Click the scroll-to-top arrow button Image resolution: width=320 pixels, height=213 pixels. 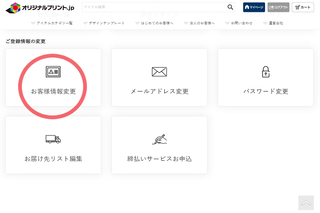tap(306, 203)
